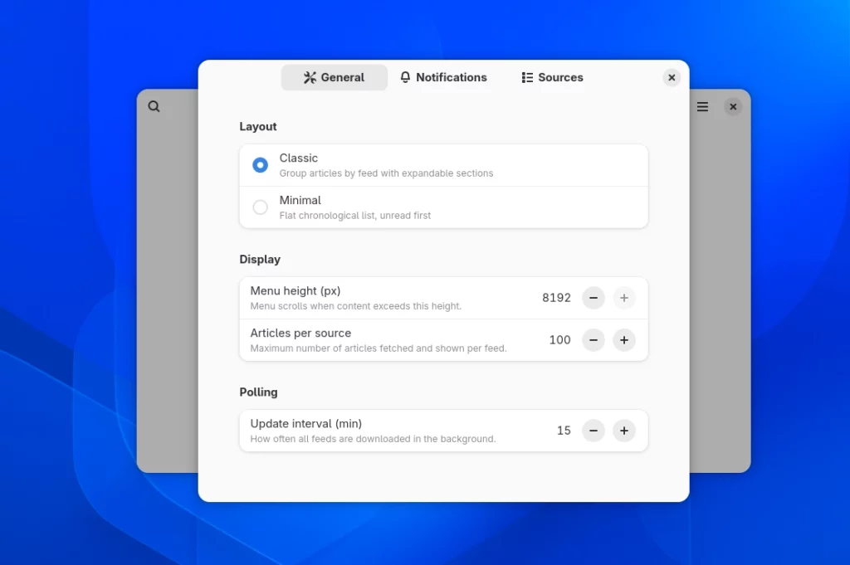Image resolution: width=850 pixels, height=565 pixels.
Task: Click the bell icon on Notifications tab
Action: coord(405,77)
